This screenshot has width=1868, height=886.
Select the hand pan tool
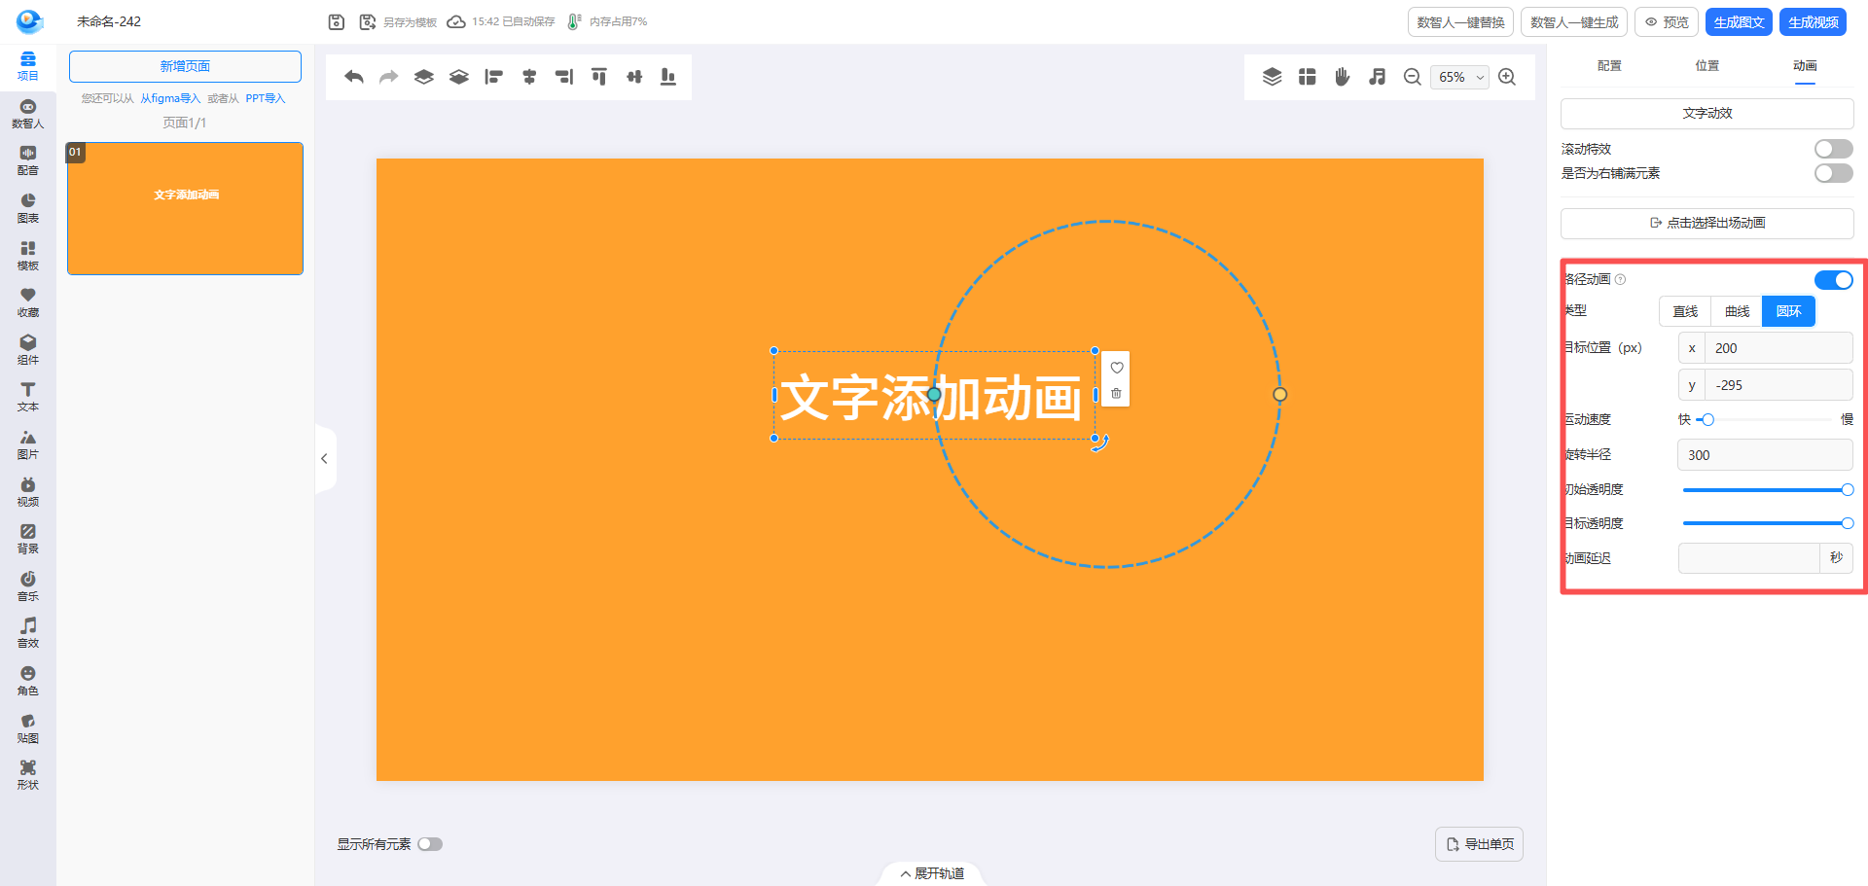pyautogui.click(x=1342, y=77)
